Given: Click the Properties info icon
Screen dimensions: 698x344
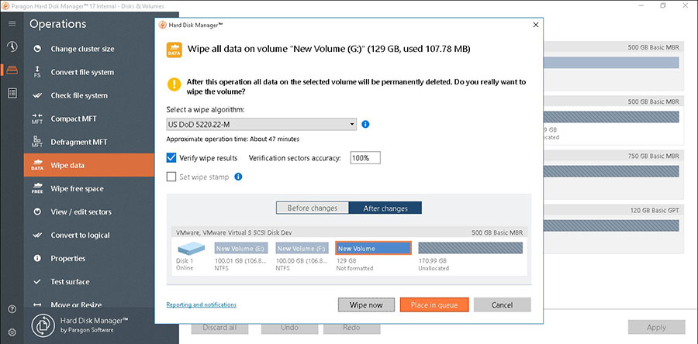Looking at the screenshot, I should pos(37,258).
